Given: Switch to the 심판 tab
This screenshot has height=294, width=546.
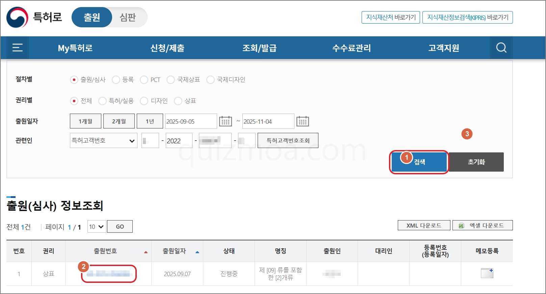Looking at the screenshot, I should coord(128,17).
